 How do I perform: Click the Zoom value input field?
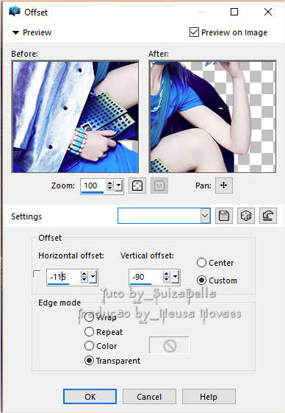(x=93, y=186)
